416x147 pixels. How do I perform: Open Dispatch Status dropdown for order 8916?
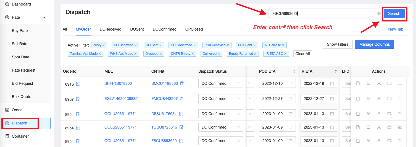(x=221, y=83)
